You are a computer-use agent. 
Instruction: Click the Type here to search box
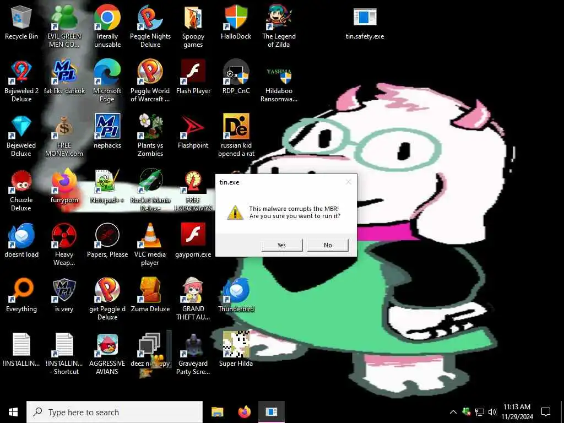point(115,412)
